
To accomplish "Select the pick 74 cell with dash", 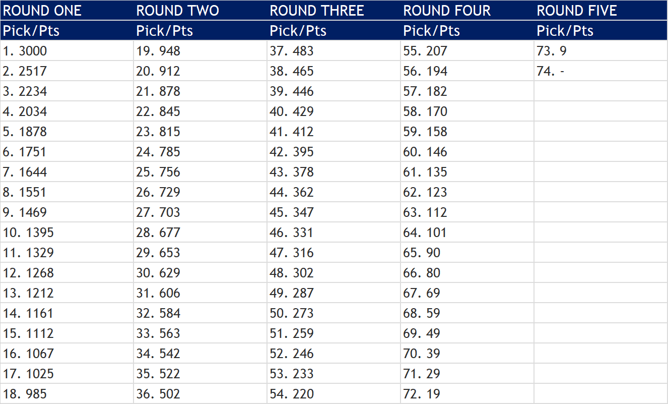I will [601, 71].
